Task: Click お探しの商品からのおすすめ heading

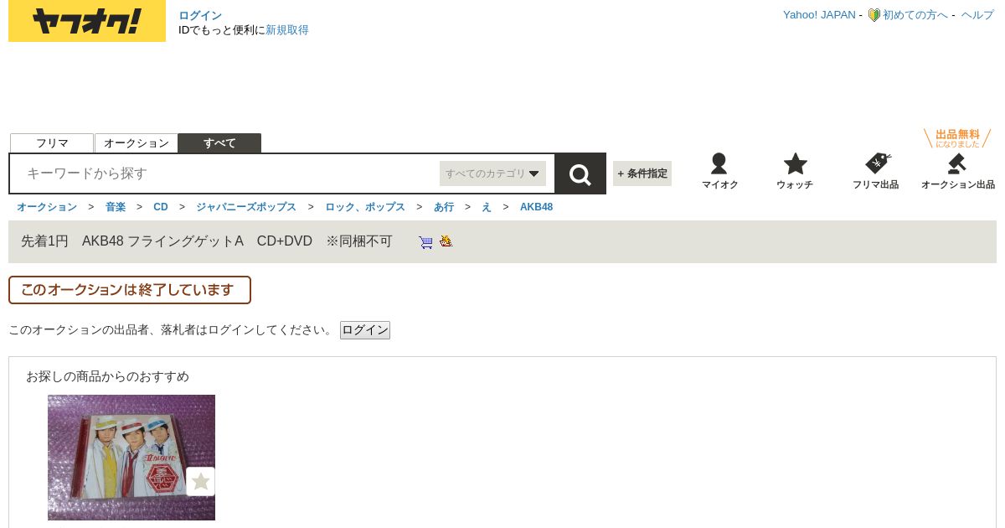Action: (107, 376)
